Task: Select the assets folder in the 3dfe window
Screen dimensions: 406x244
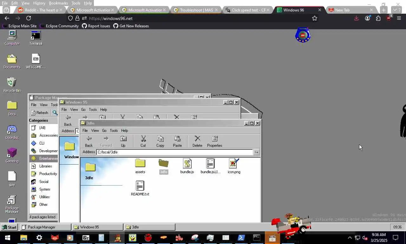Action: coord(140,166)
